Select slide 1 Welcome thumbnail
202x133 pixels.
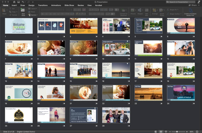tap(19, 26)
